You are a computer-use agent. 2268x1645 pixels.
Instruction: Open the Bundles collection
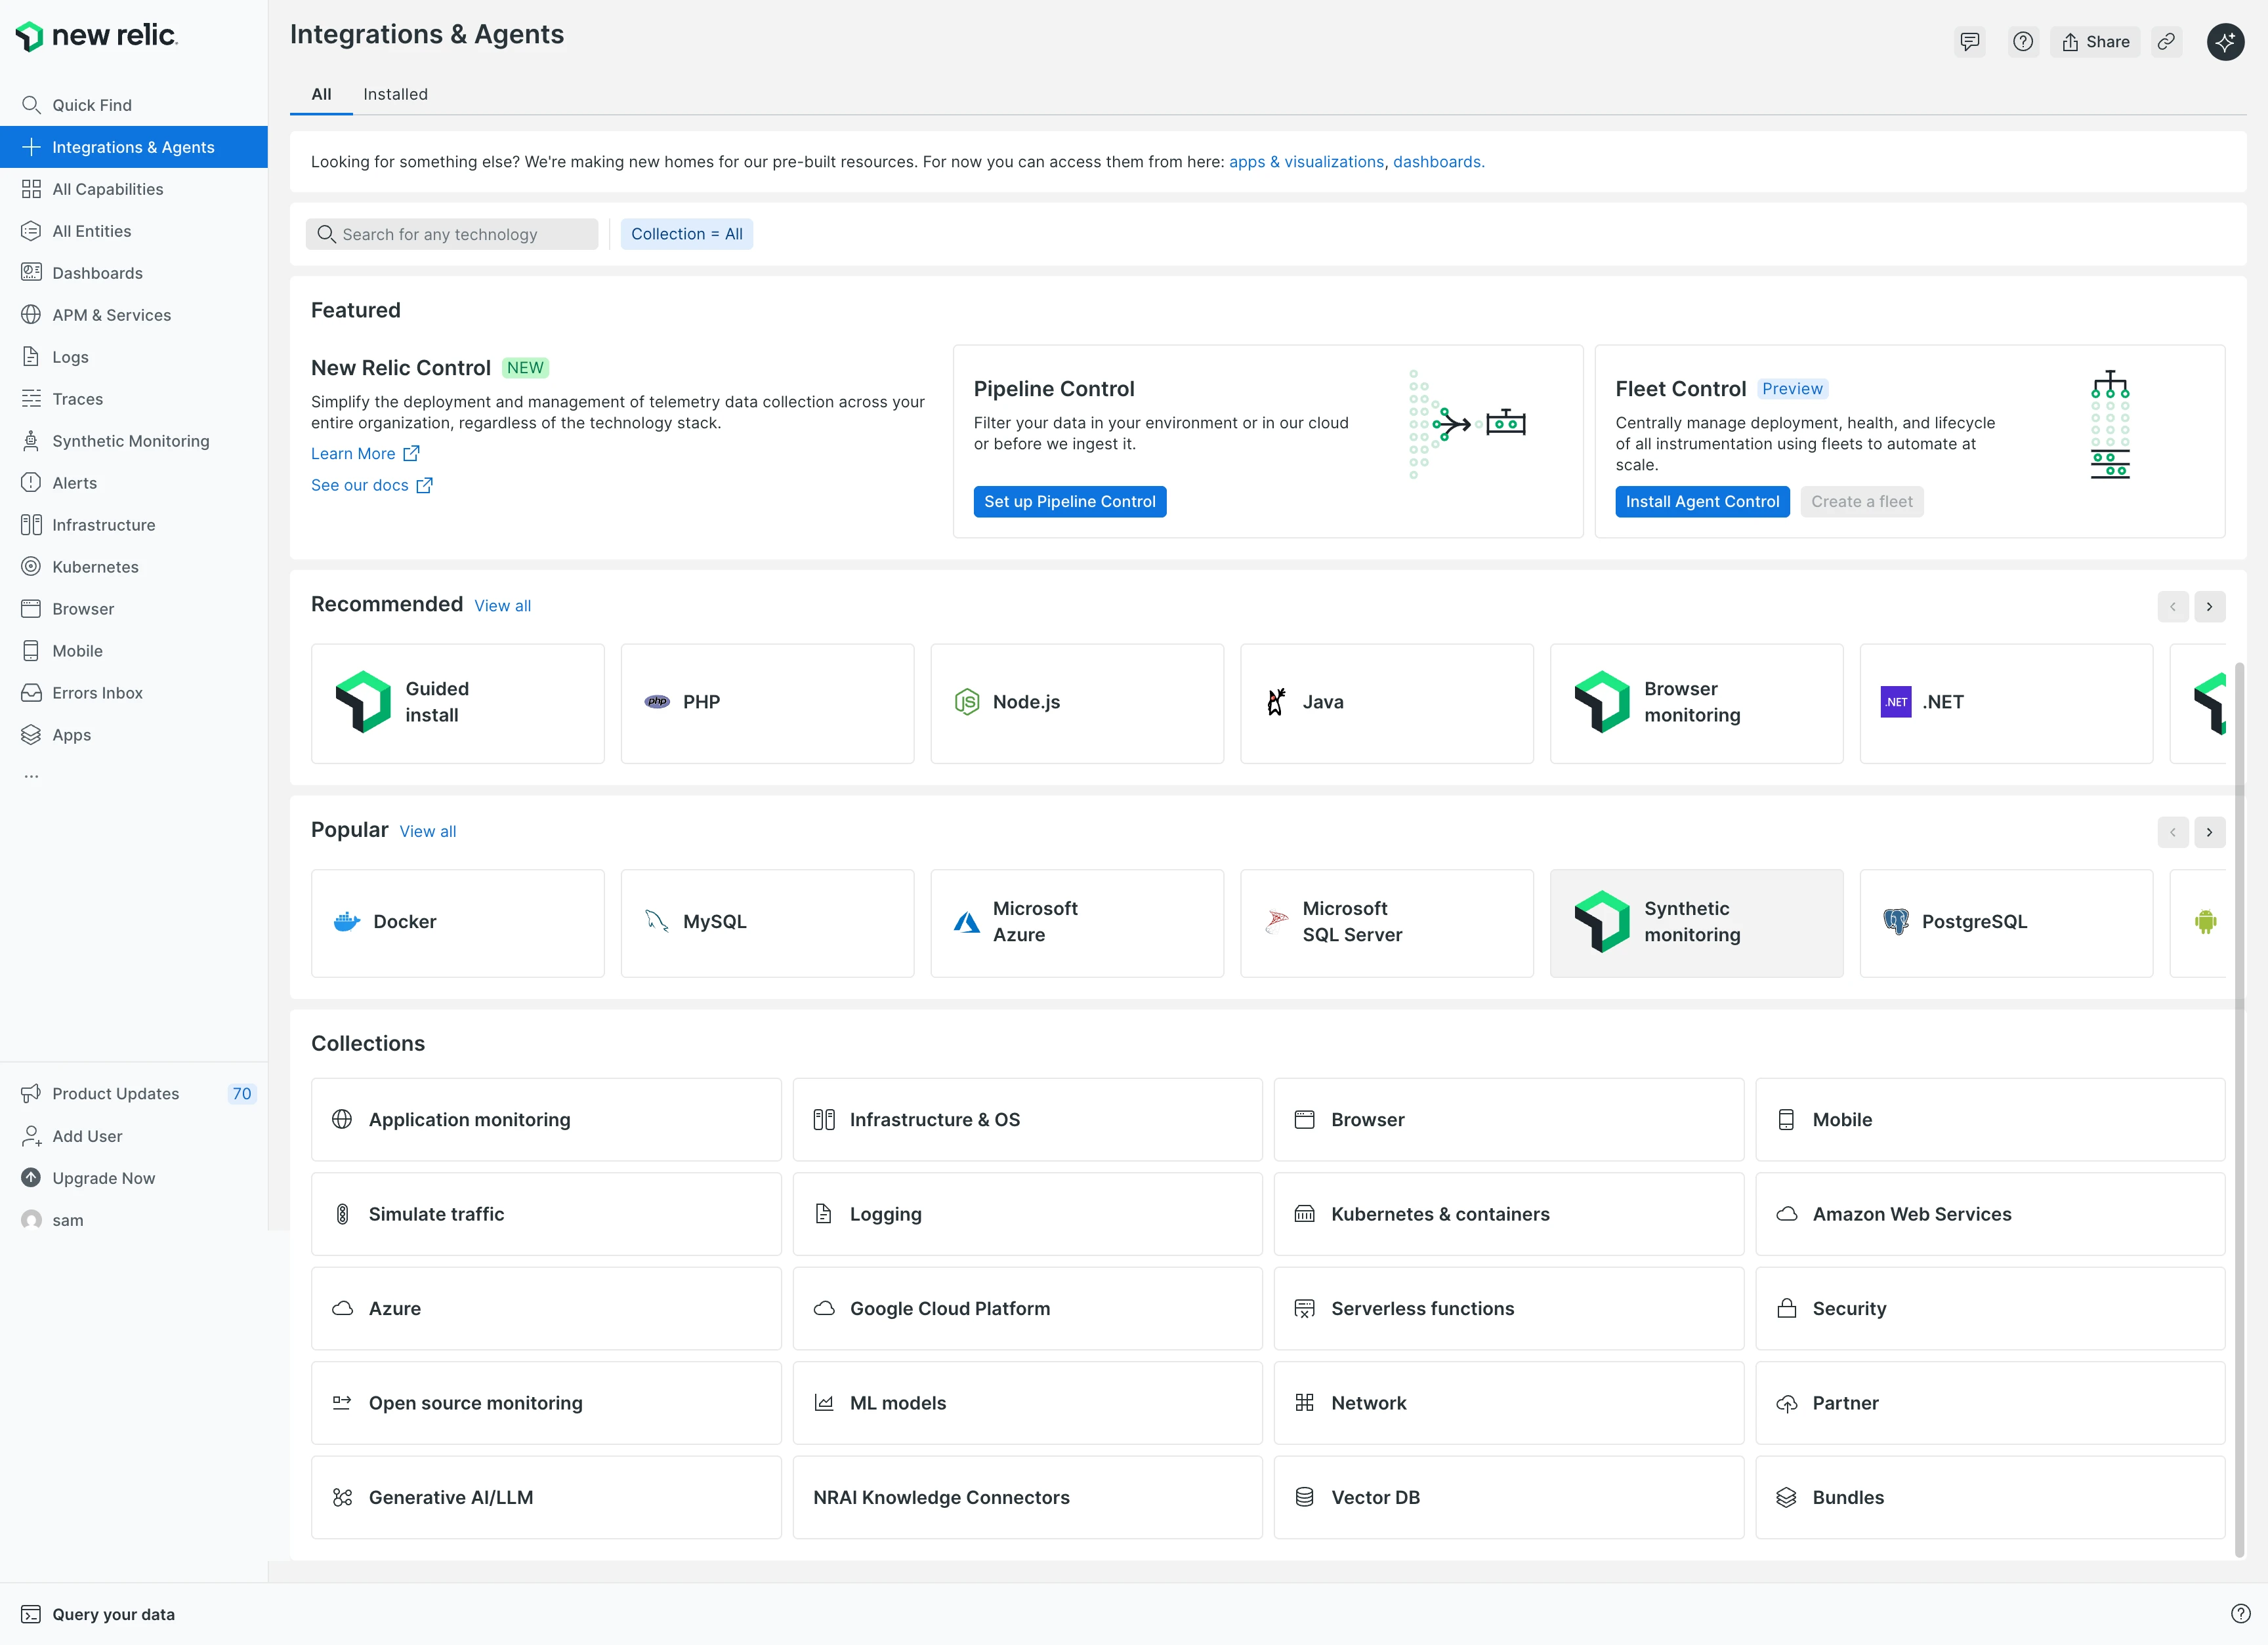[1990, 1497]
